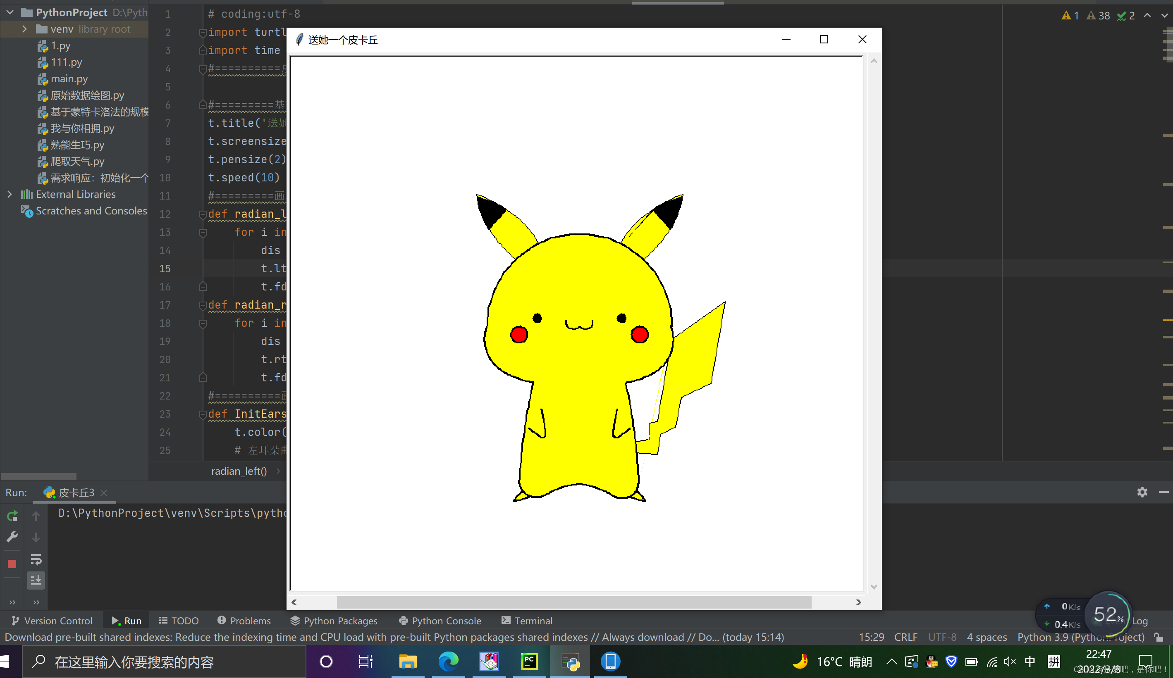Image resolution: width=1173 pixels, height=678 pixels.
Task: Open main.py from project tree
Action: coord(69,79)
